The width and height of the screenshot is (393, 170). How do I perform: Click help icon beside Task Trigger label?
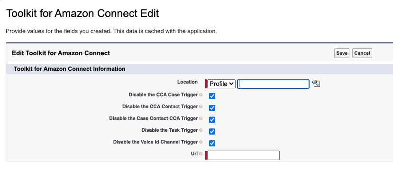pos(201,130)
